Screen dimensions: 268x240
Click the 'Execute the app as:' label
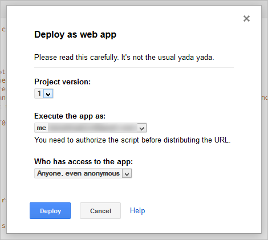click(x=70, y=116)
